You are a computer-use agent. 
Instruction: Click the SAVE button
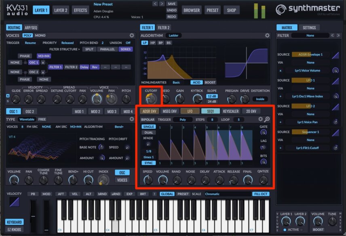172,4
